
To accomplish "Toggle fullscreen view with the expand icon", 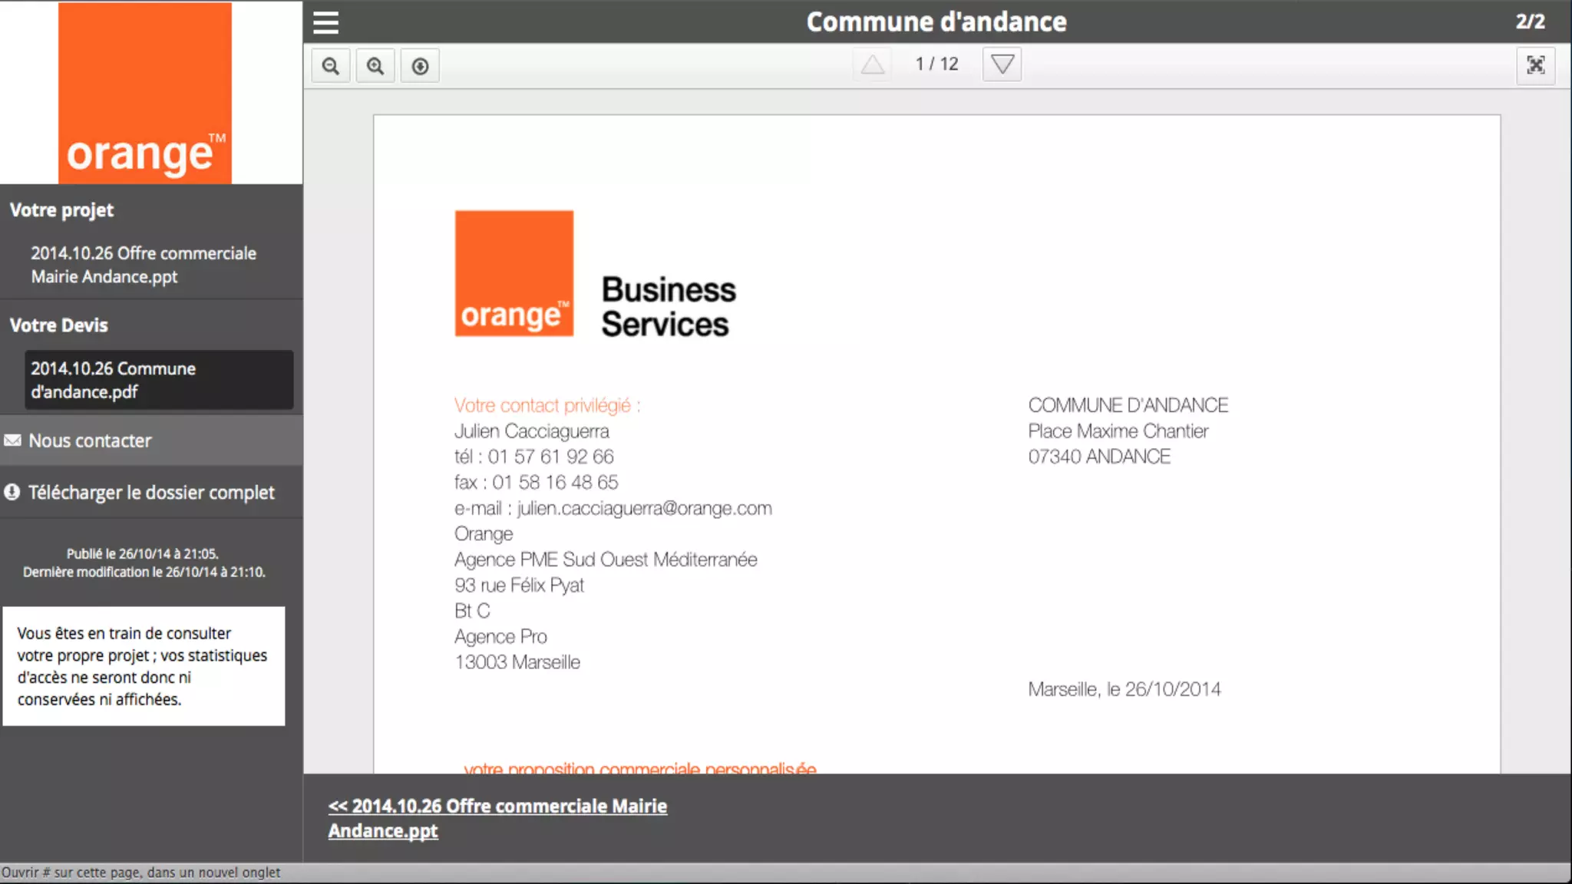I will 1535,65.
